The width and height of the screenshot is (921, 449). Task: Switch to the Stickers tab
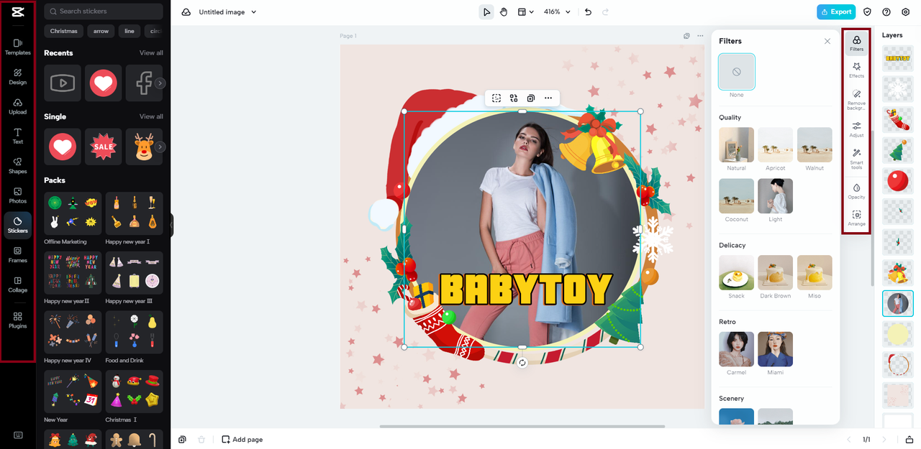pos(17,225)
